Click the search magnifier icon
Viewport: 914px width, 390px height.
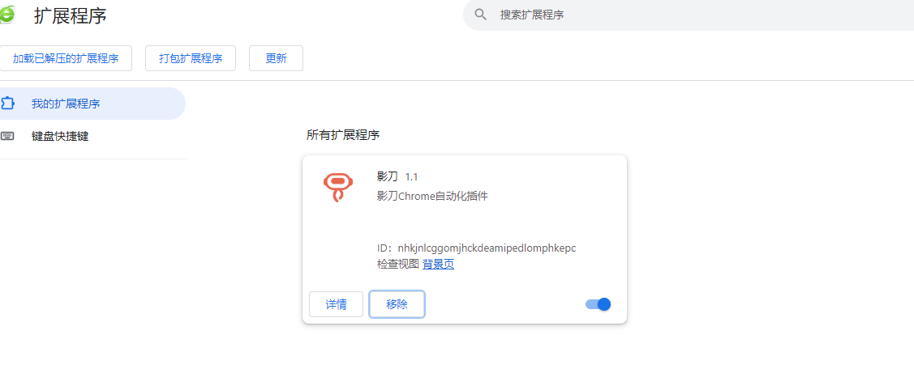pyautogui.click(x=481, y=15)
